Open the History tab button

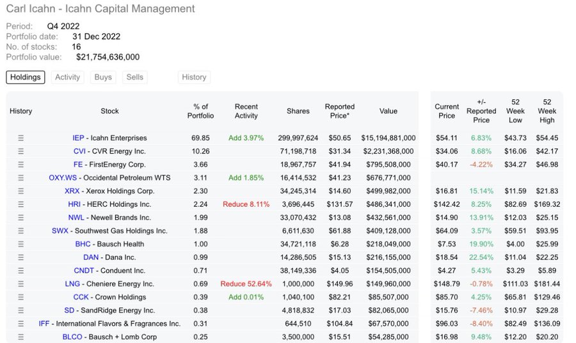(194, 77)
